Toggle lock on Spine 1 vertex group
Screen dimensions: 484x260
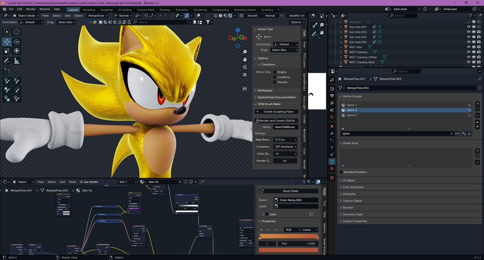(x=469, y=105)
